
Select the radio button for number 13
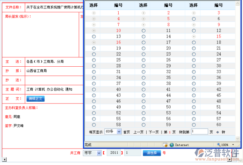point(94,37)
